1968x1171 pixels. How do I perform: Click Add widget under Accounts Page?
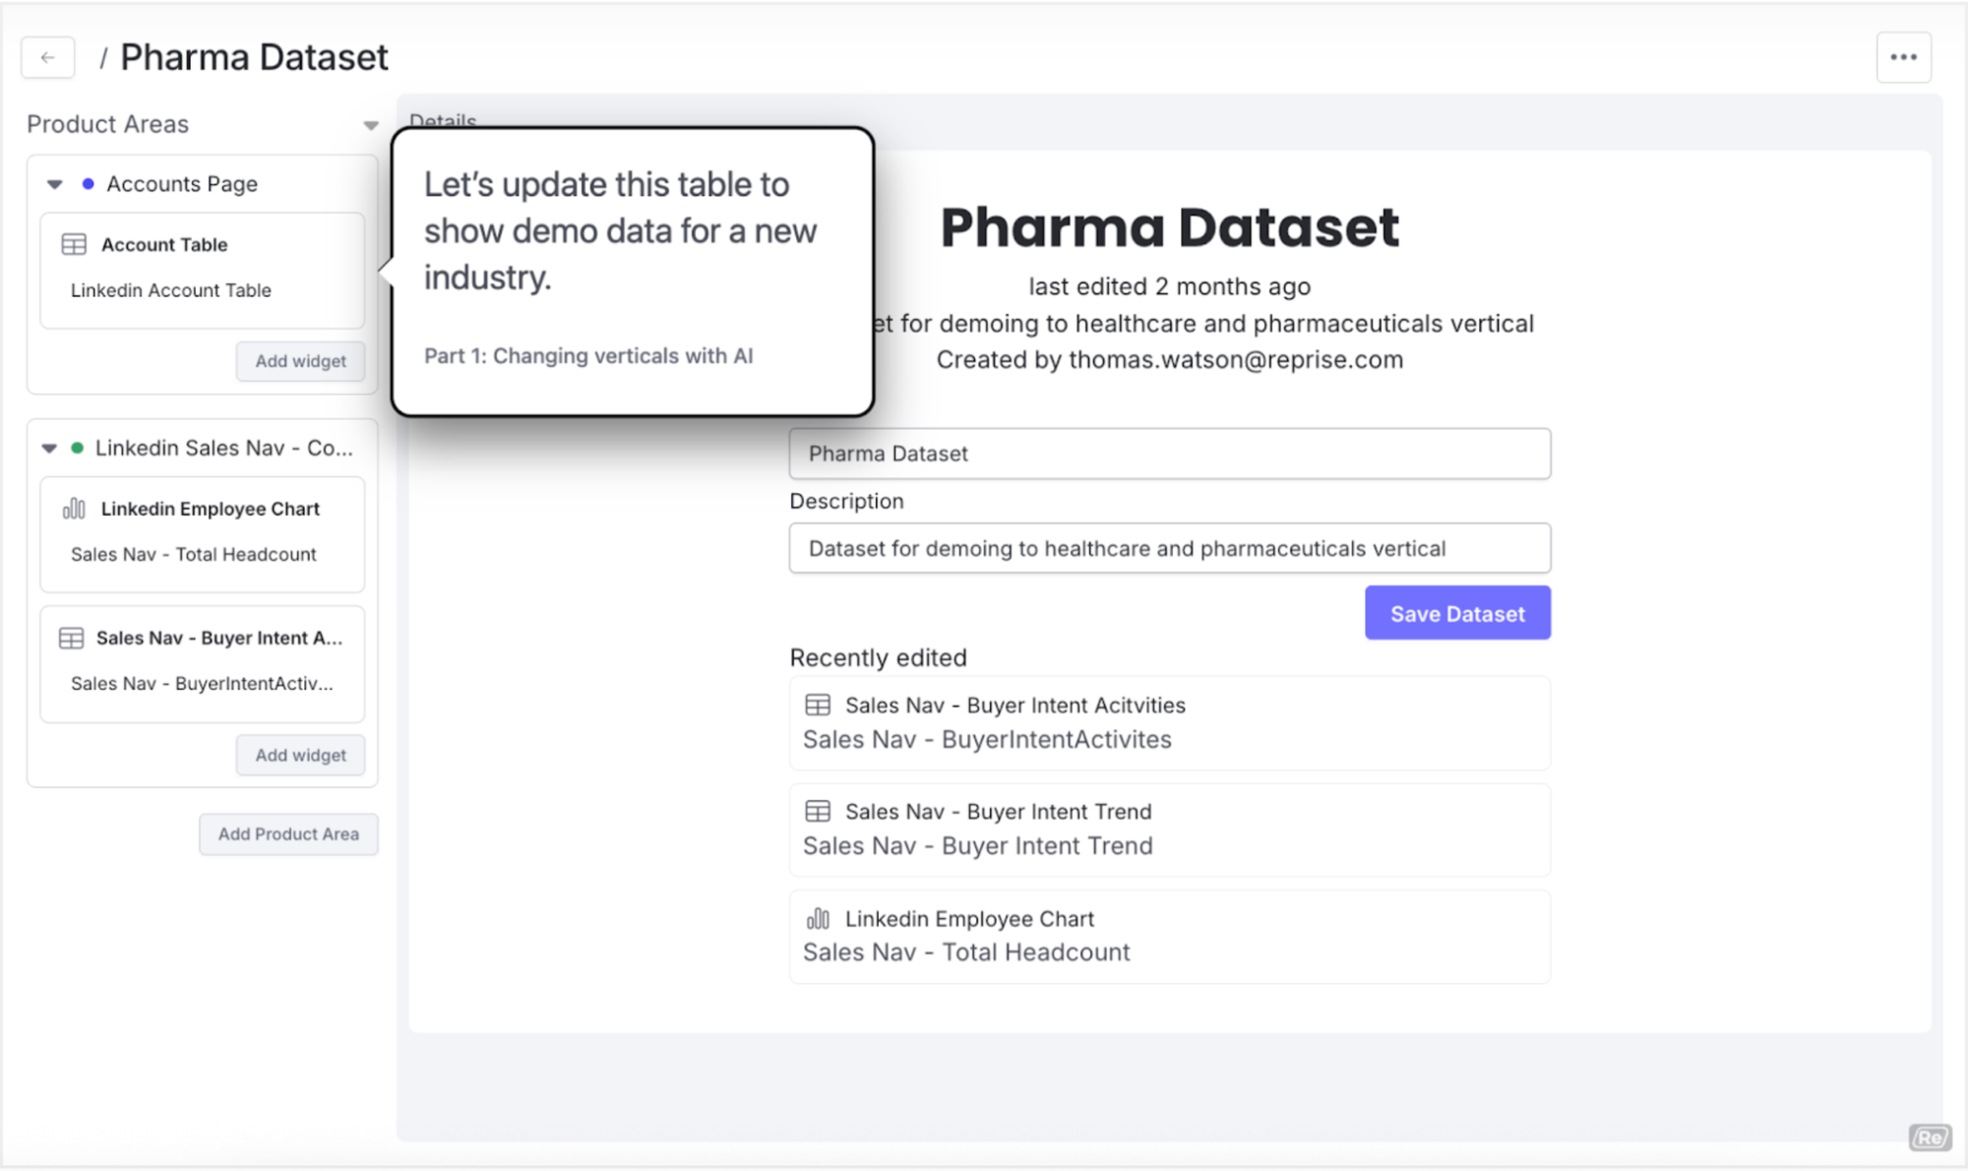coord(300,361)
